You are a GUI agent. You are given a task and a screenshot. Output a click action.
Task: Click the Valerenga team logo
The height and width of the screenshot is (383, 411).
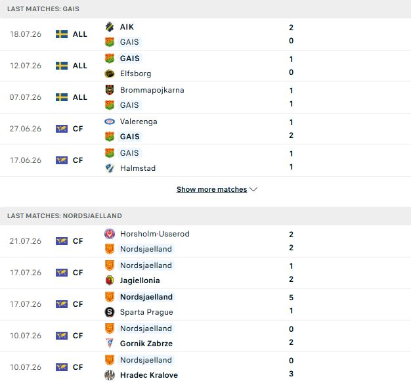tap(110, 122)
